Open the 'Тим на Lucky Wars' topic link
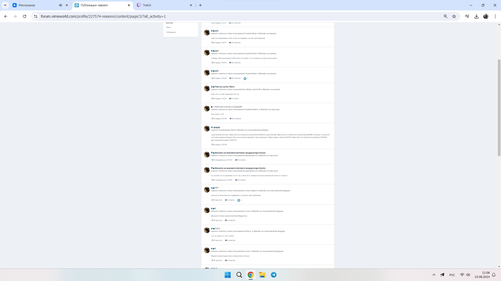This screenshot has height=281, width=501. [x=224, y=87]
